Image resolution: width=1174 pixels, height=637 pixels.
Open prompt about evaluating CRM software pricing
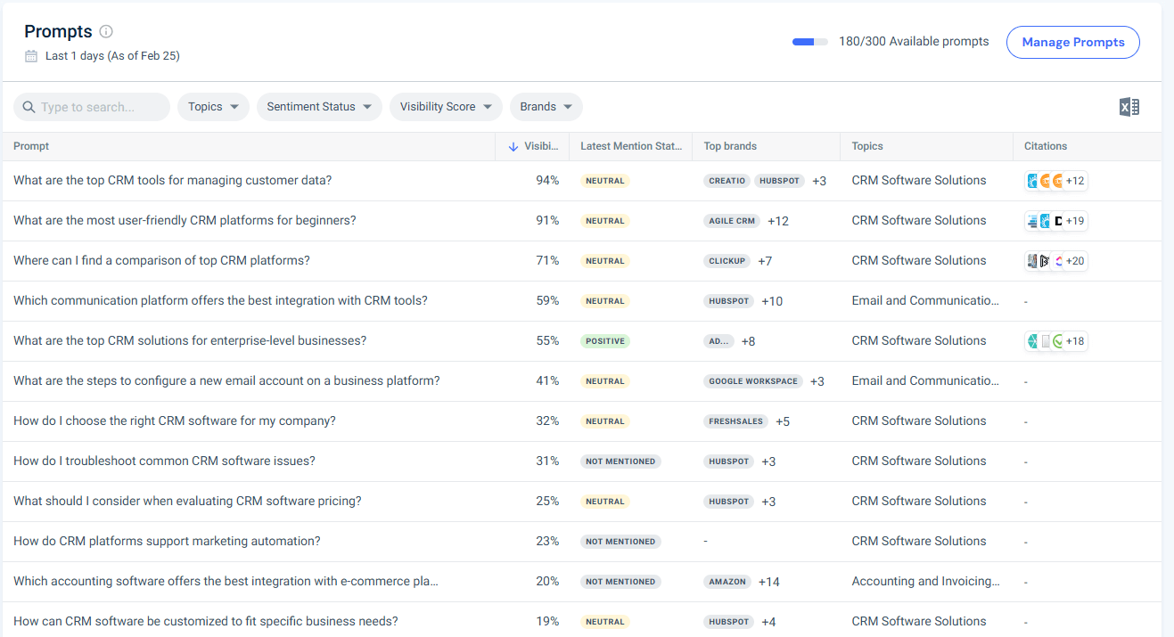187,502
